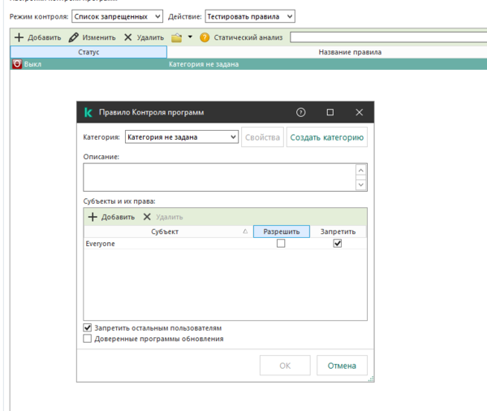Click Статический анализ text button

(248, 37)
